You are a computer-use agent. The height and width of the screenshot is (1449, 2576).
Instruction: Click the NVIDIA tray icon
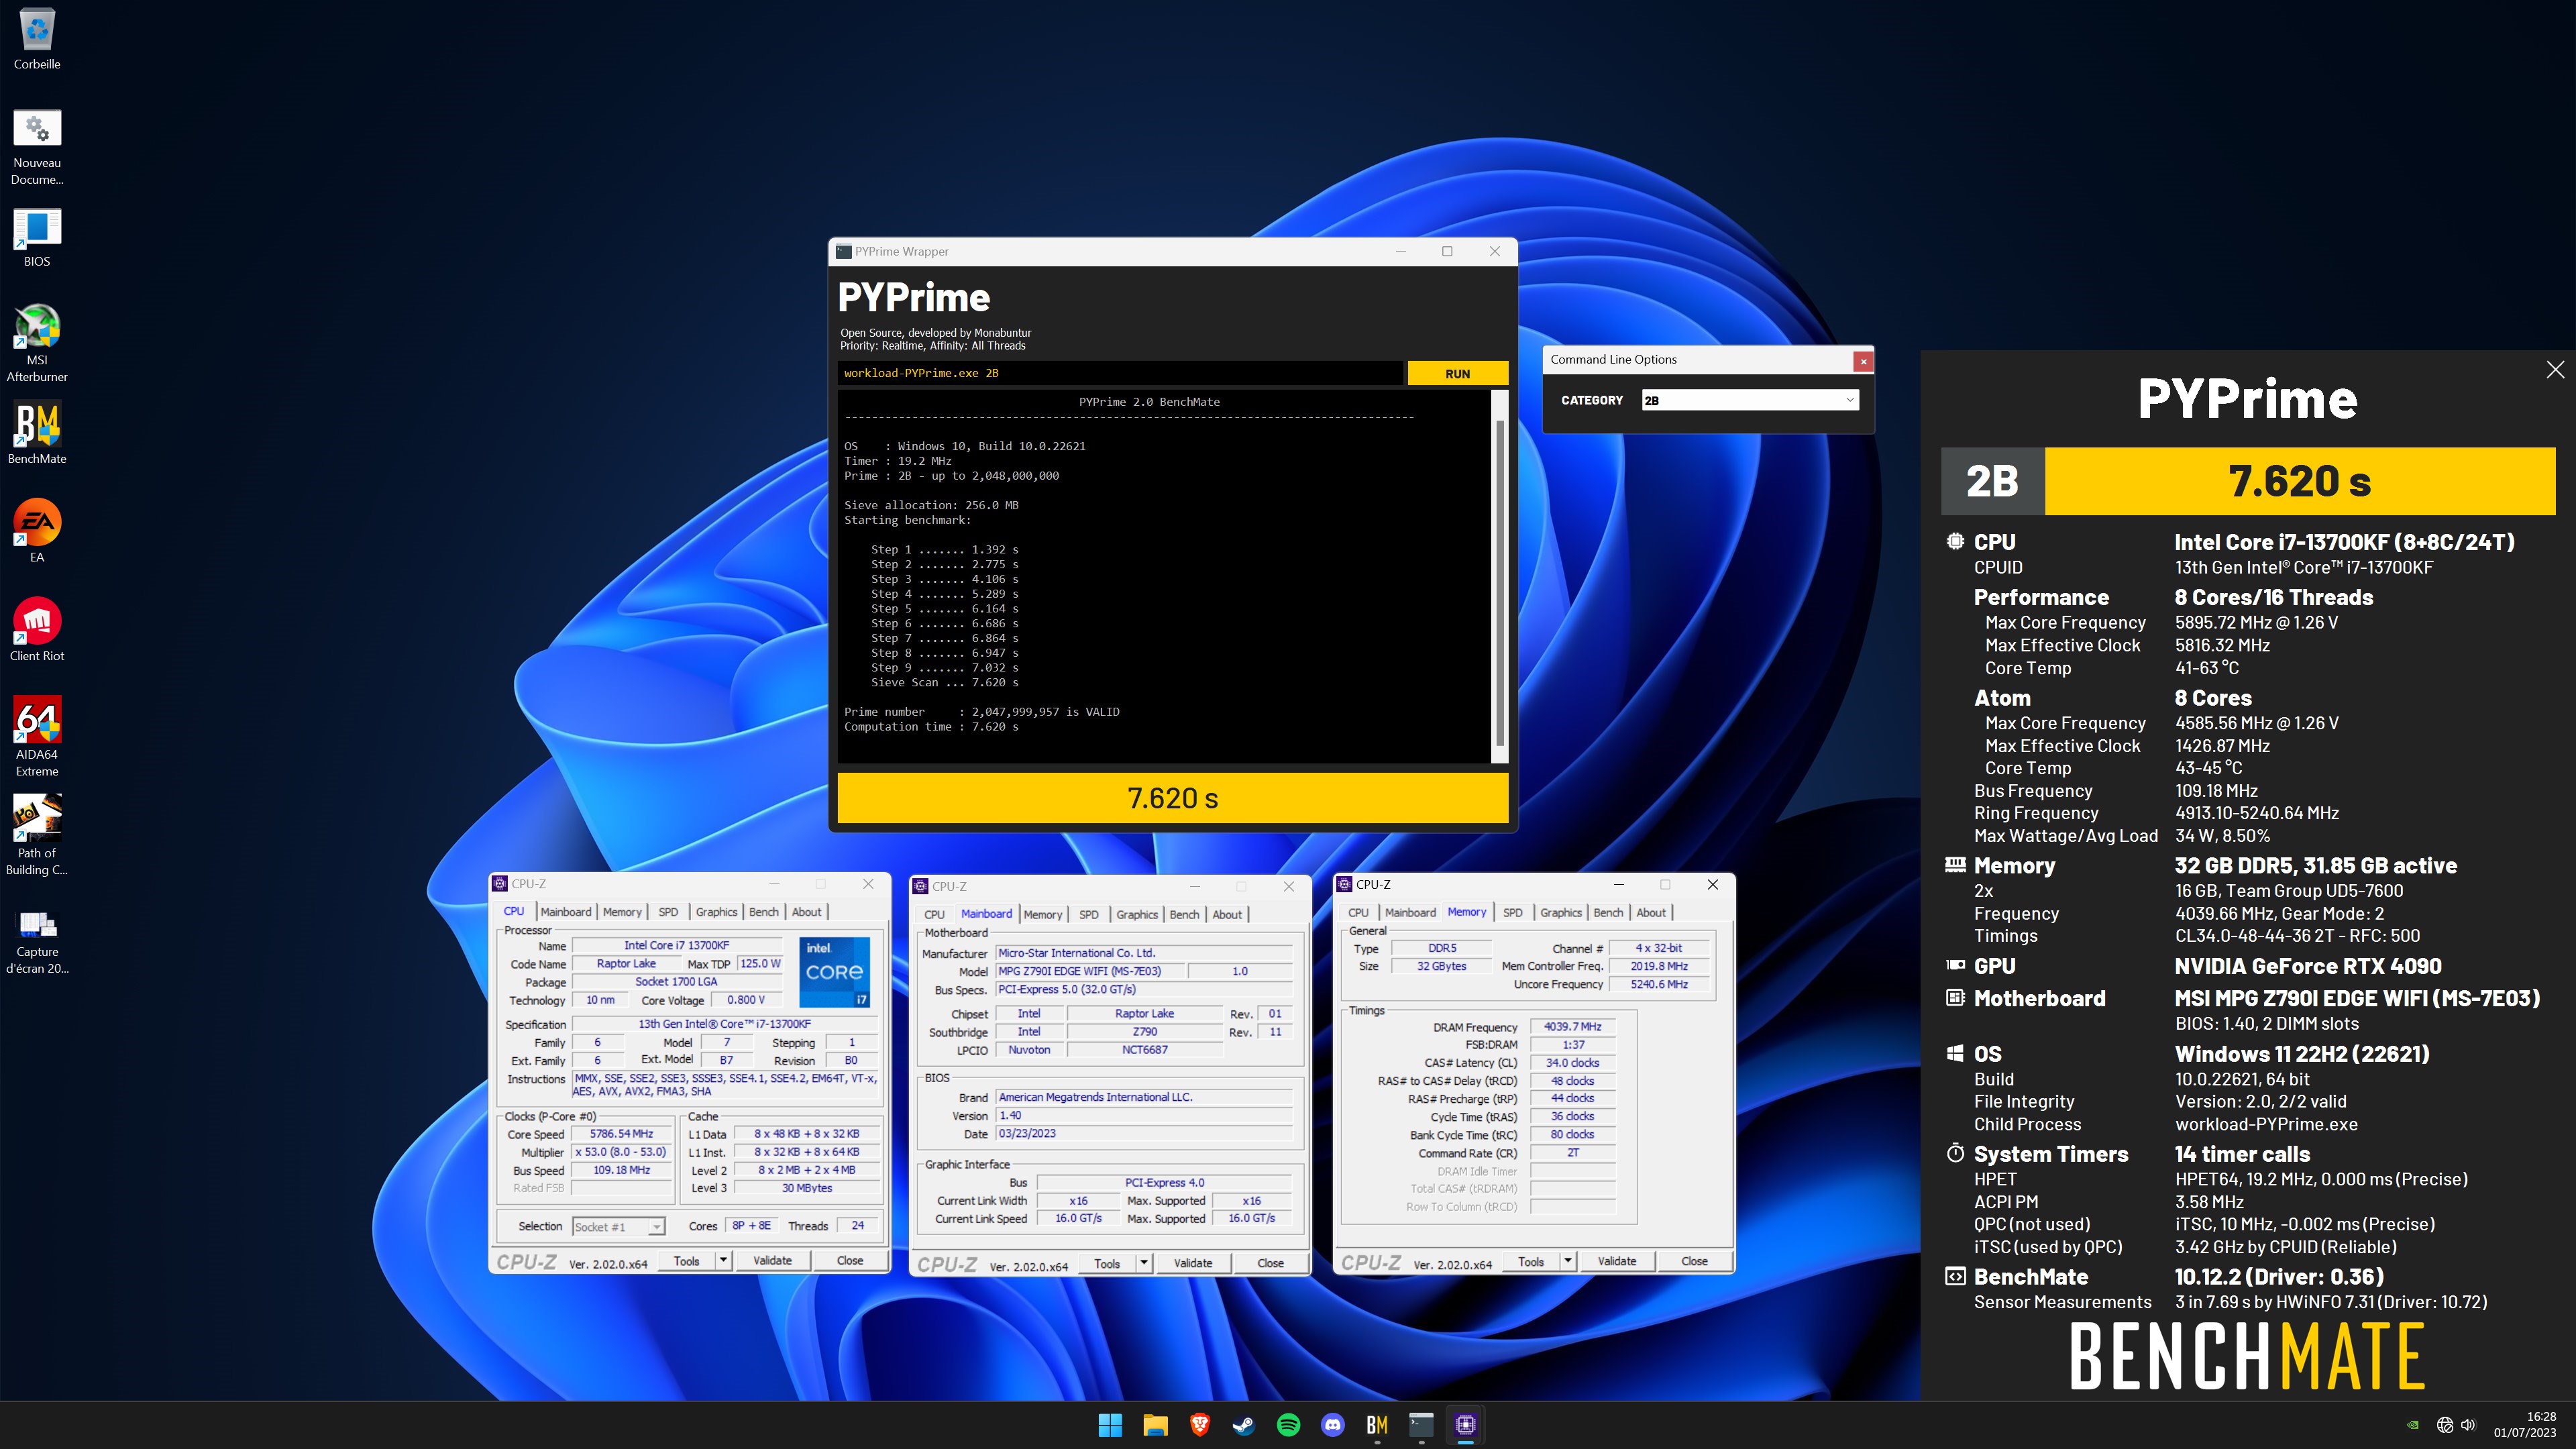[2413, 1425]
